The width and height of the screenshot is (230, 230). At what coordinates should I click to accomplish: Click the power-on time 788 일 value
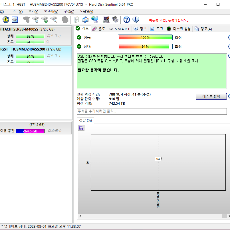click(x=130, y=94)
